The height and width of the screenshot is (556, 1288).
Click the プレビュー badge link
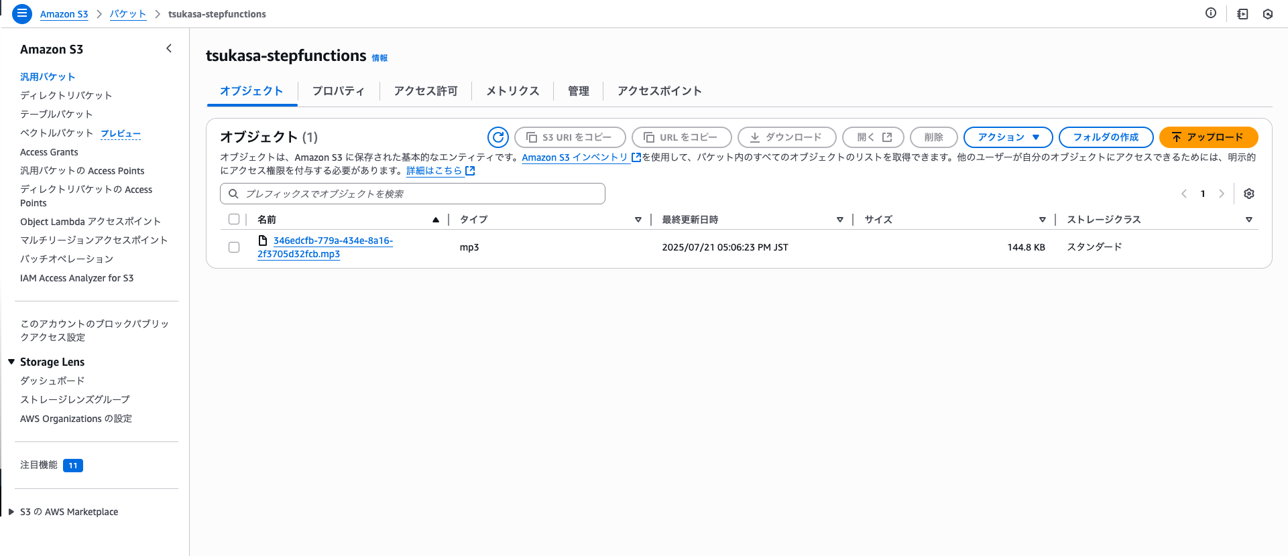[121, 134]
